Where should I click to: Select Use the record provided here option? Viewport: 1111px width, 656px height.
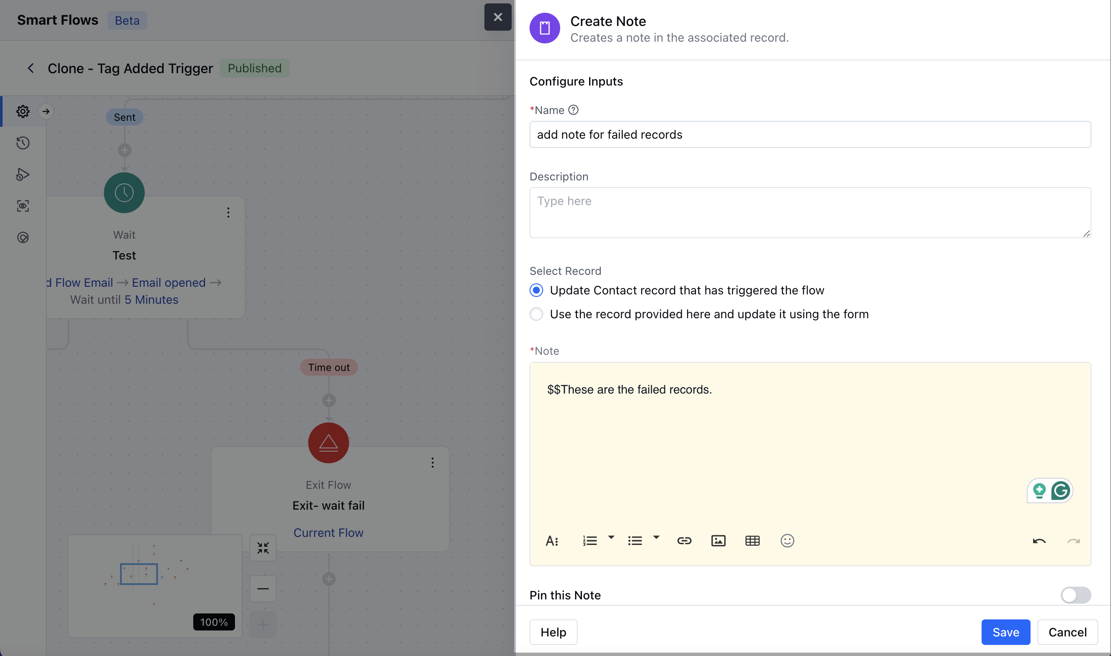point(536,314)
